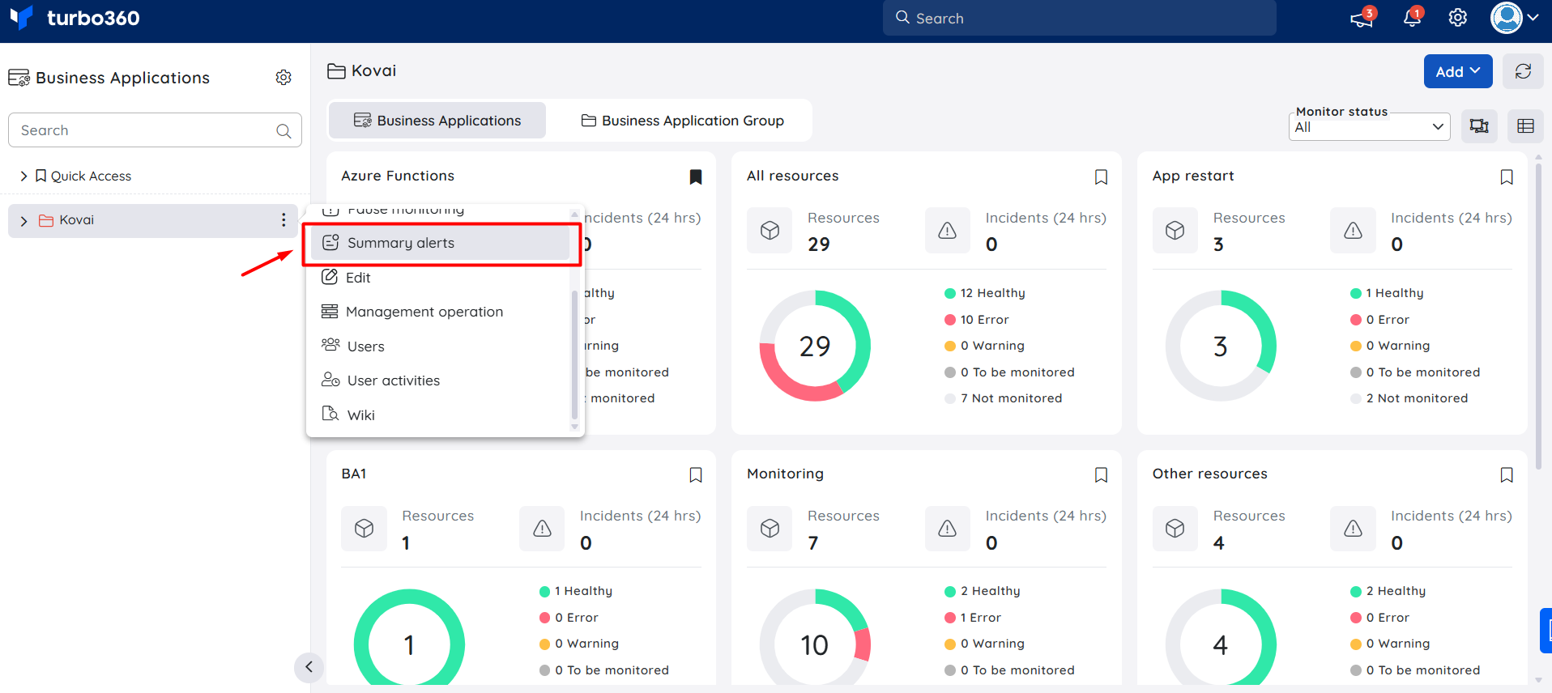Click '10 Error' in All resources legend
The image size is (1552, 693).
(977, 320)
